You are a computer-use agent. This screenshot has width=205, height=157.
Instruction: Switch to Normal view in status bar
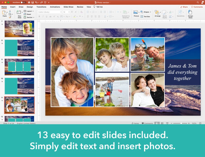(157, 123)
